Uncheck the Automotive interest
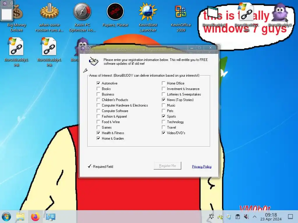This screenshot has width=298, height=223. click(98, 83)
